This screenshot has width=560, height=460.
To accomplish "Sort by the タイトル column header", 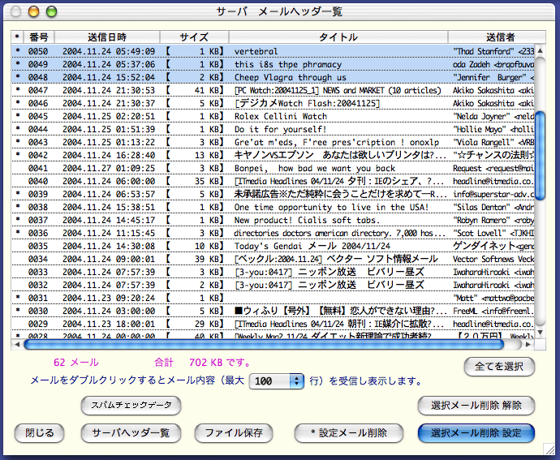I will pos(338,37).
